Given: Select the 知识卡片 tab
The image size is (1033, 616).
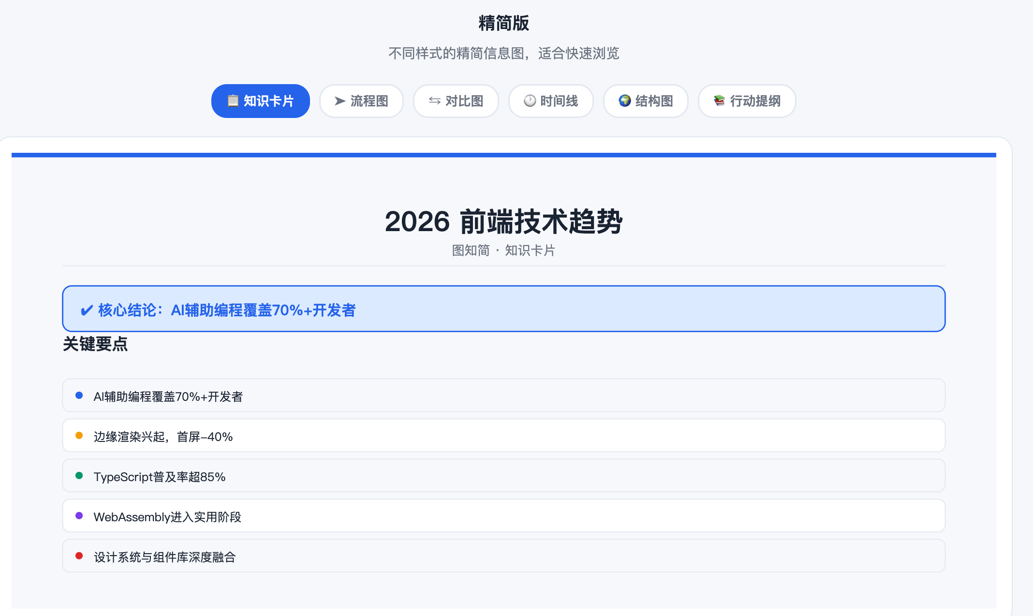Looking at the screenshot, I should click(260, 101).
